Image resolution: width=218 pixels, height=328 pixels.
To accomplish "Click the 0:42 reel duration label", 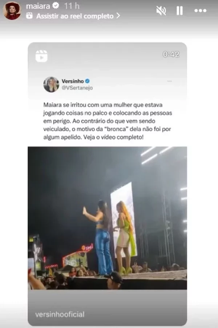I will 171,54.
